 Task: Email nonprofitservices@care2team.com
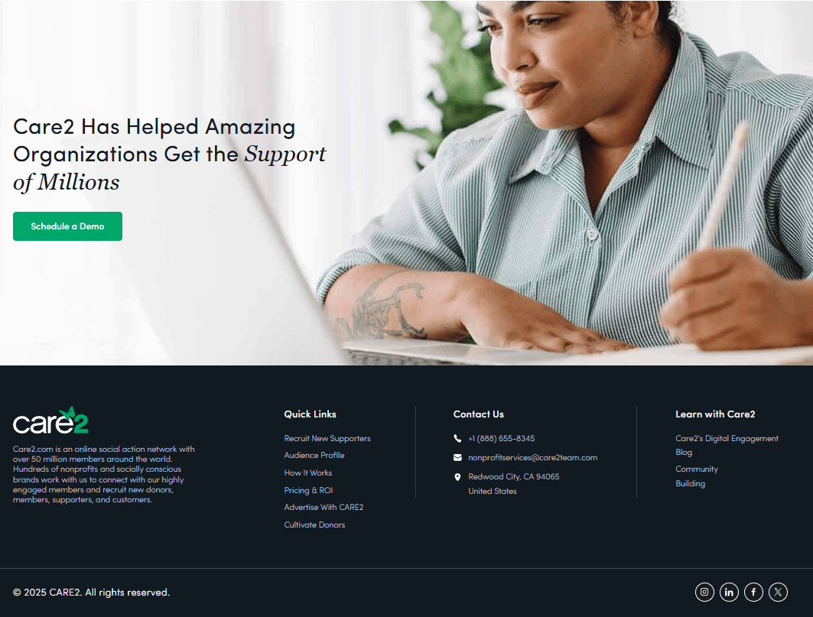pos(532,458)
